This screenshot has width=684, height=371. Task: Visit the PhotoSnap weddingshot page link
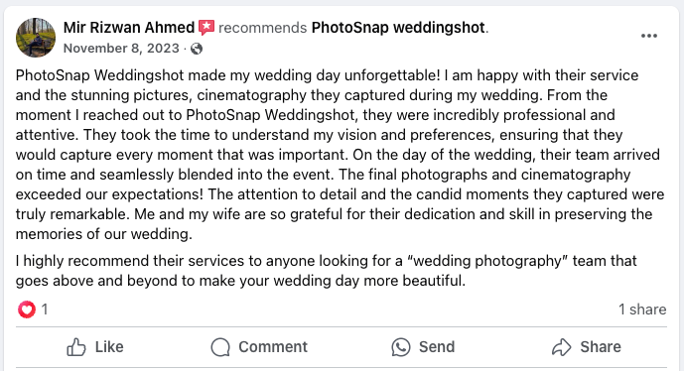pyautogui.click(x=398, y=28)
